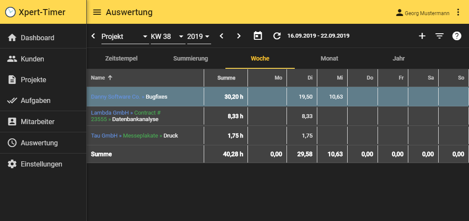
Task: Go to the next week with right arrow
Action: (239, 36)
